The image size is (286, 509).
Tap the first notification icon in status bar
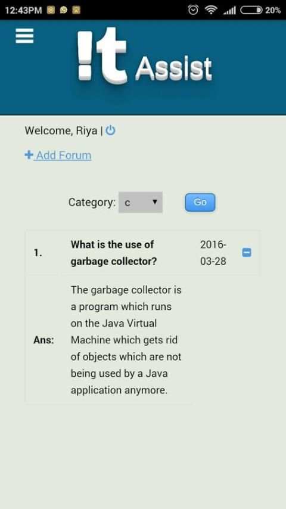coord(51,10)
